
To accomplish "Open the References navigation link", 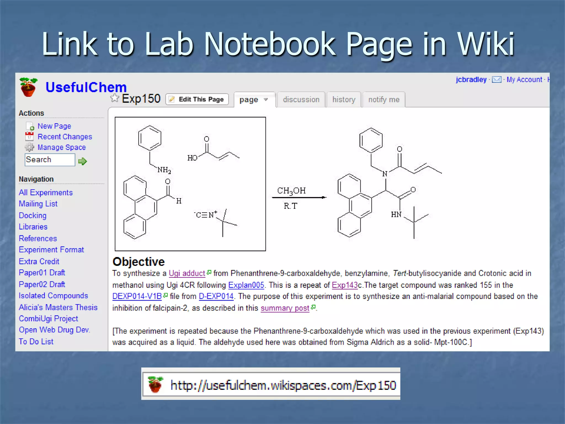I will 38,238.
